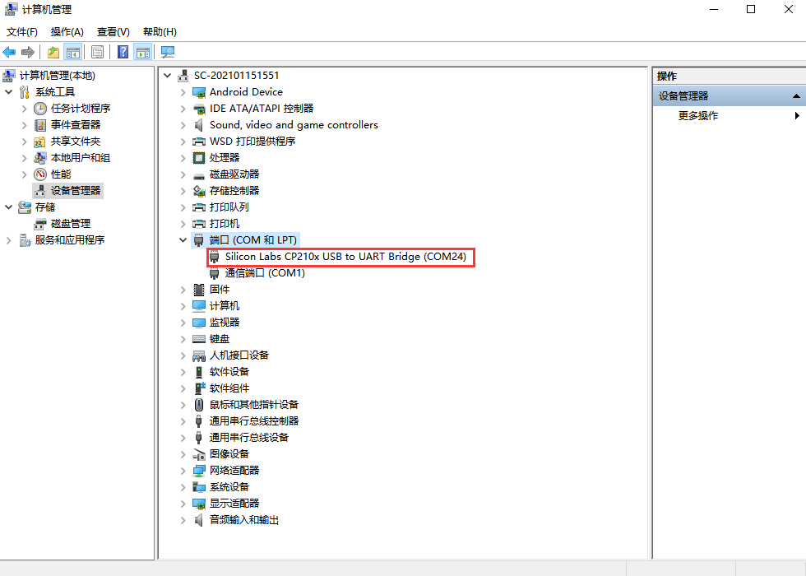Click the blue back arrow toolbar button
Viewport: 806px width, 576px height.
click(10, 53)
